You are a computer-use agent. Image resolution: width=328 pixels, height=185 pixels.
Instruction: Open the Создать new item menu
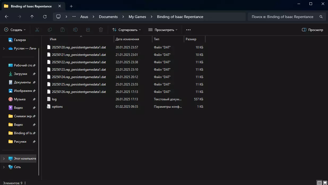[15, 30]
